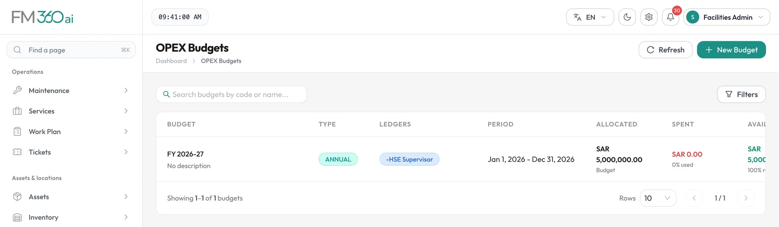Open the Facilities Admin user menu

pos(726,17)
